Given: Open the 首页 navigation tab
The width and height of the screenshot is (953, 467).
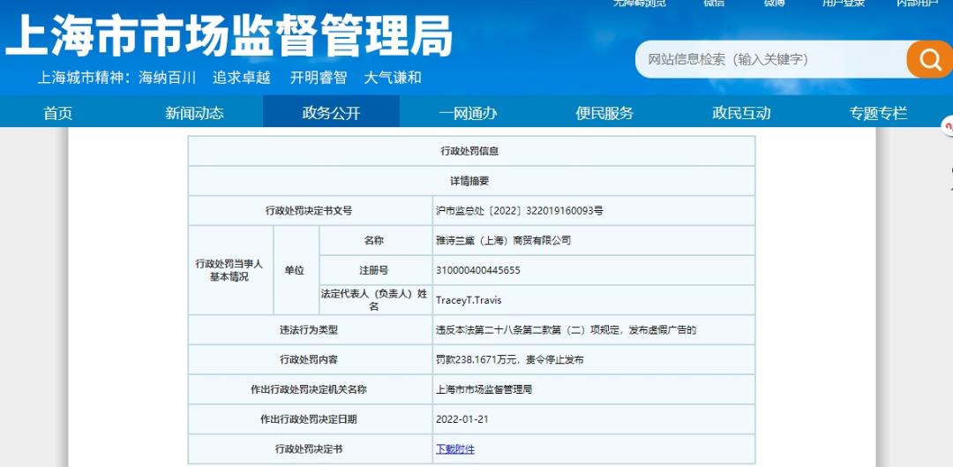Looking at the screenshot, I should coord(58,113).
